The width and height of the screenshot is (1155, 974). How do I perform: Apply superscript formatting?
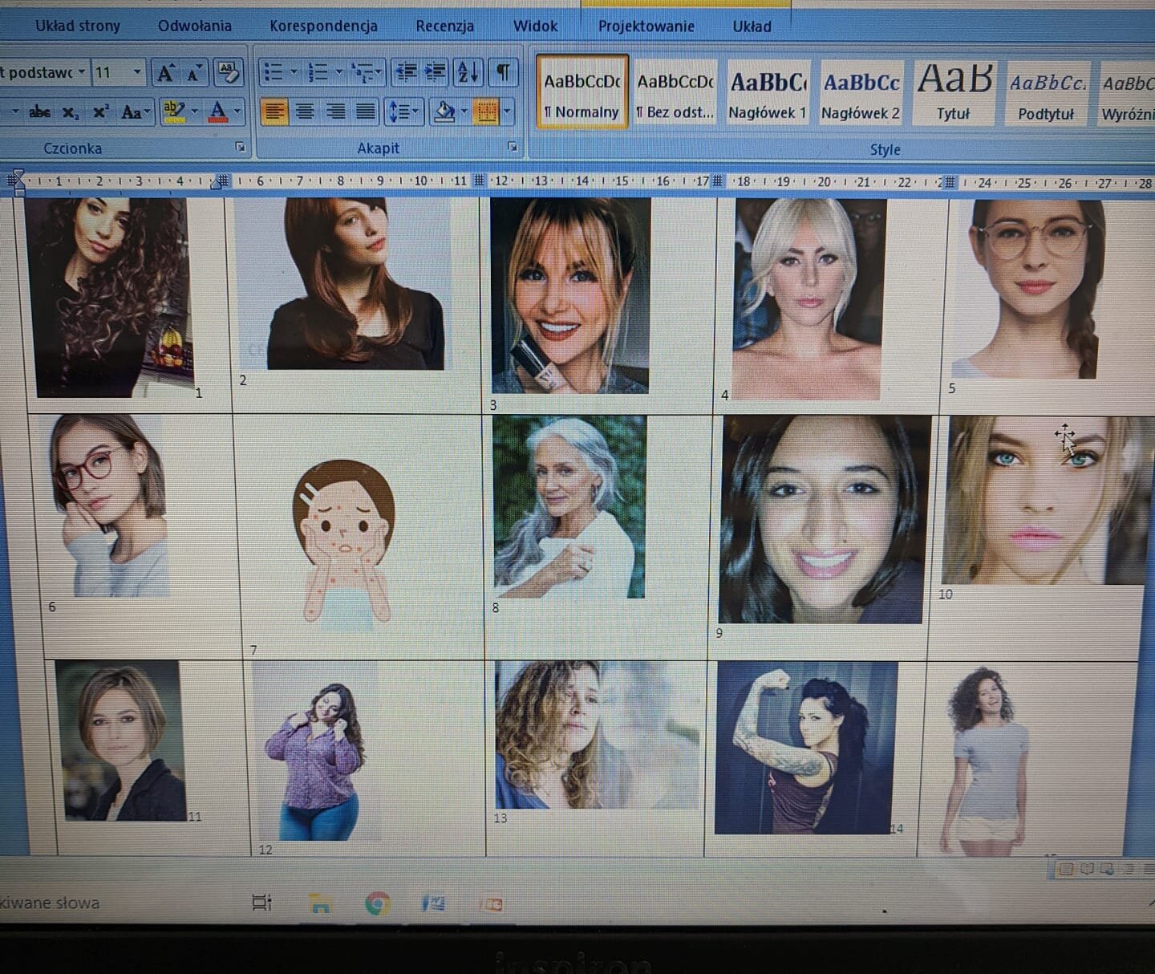[100, 112]
